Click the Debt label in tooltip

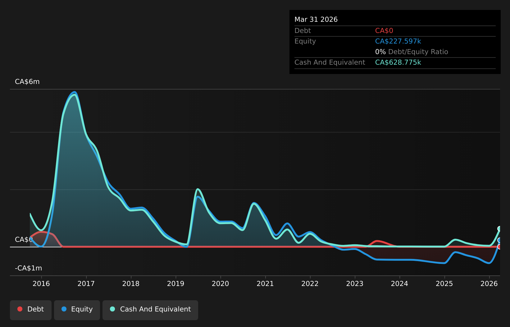tap(303, 31)
